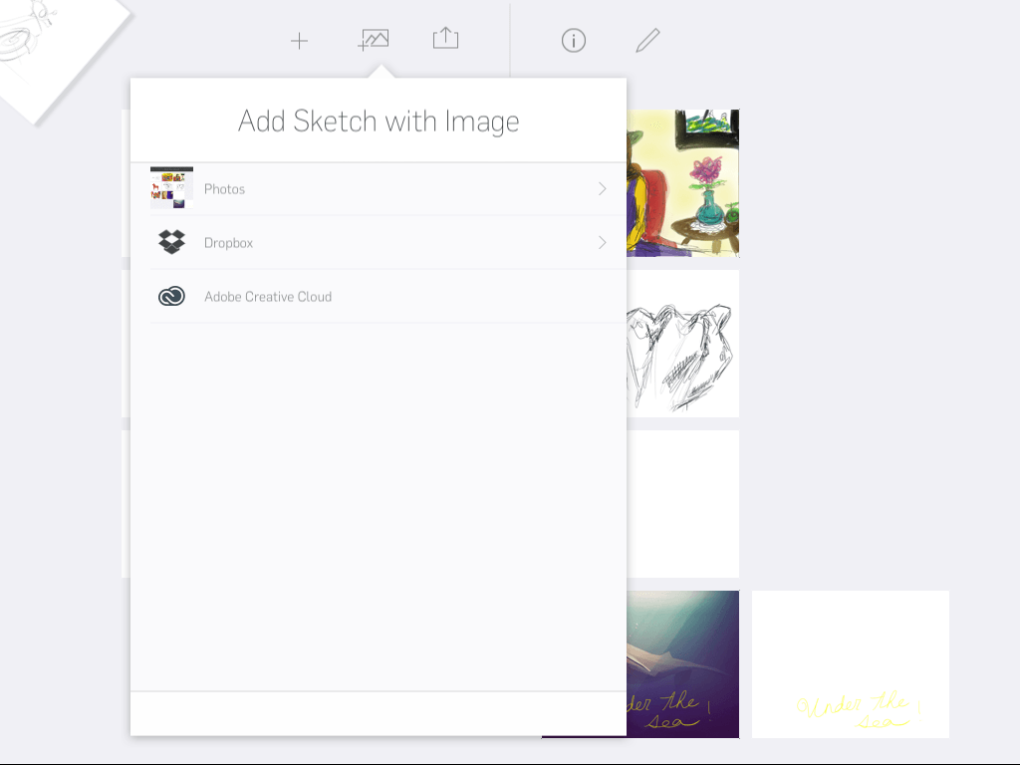
Task: Choose Photos as image source
Action: tap(379, 188)
